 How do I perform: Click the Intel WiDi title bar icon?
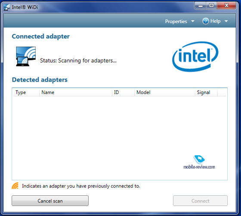coord(7,7)
